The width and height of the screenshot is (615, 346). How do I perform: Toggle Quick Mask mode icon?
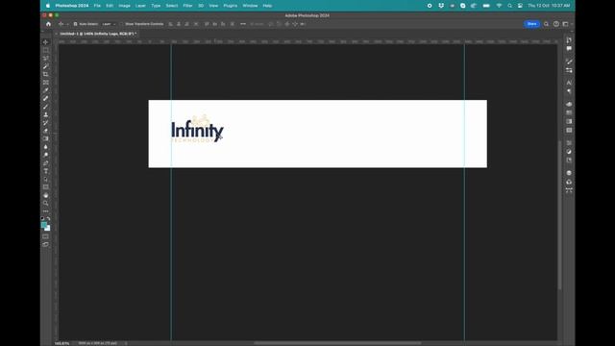[x=45, y=236]
